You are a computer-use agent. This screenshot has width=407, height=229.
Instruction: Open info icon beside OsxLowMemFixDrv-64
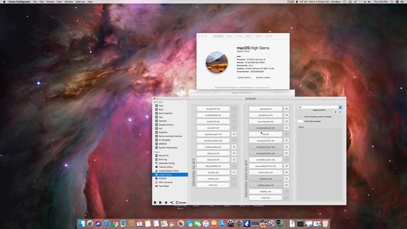287,166
